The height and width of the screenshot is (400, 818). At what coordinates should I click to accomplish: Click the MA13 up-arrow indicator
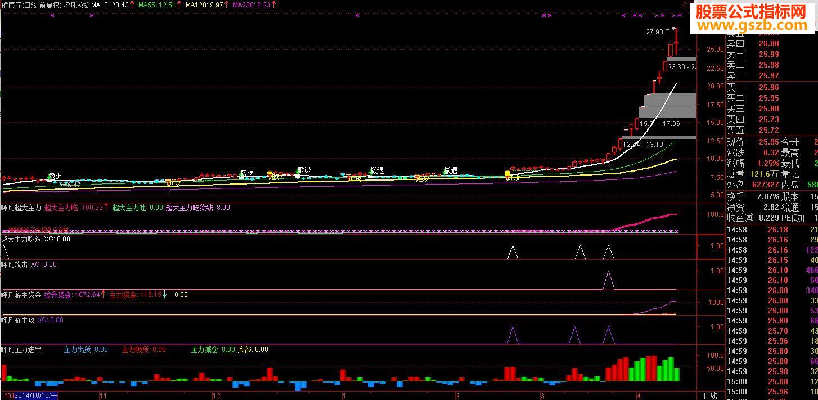point(132,4)
